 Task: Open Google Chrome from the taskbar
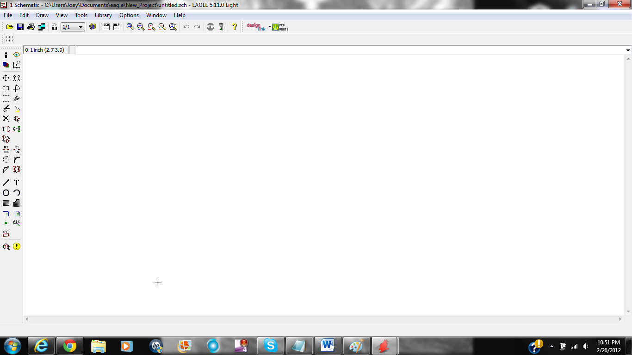pyautogui.click(x=70, y=346)
